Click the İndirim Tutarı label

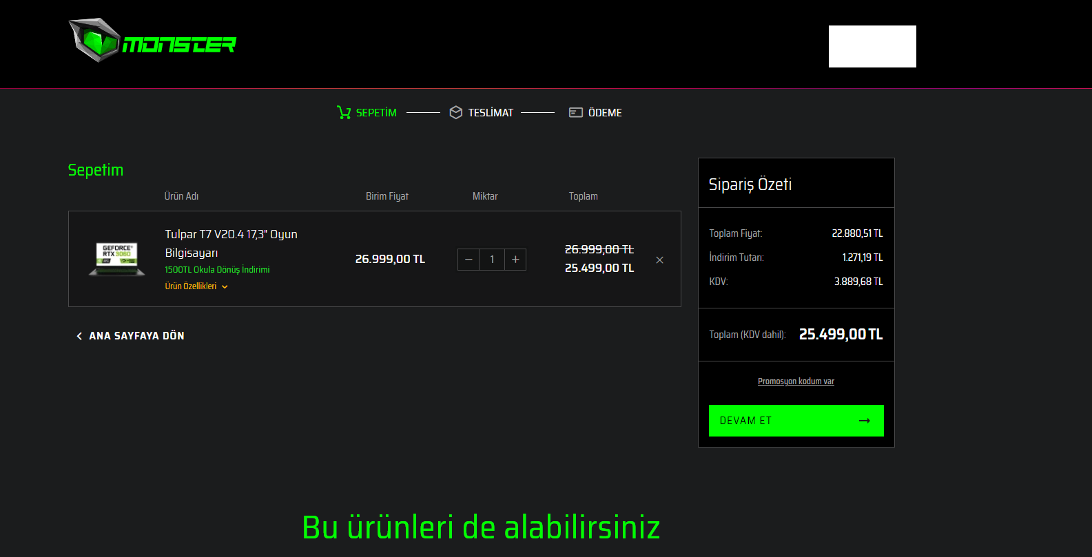[736, 258]
